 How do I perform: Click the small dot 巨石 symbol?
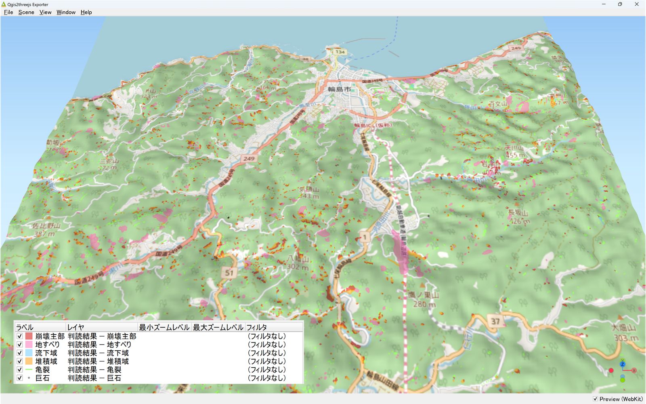(x=29, y=378)
